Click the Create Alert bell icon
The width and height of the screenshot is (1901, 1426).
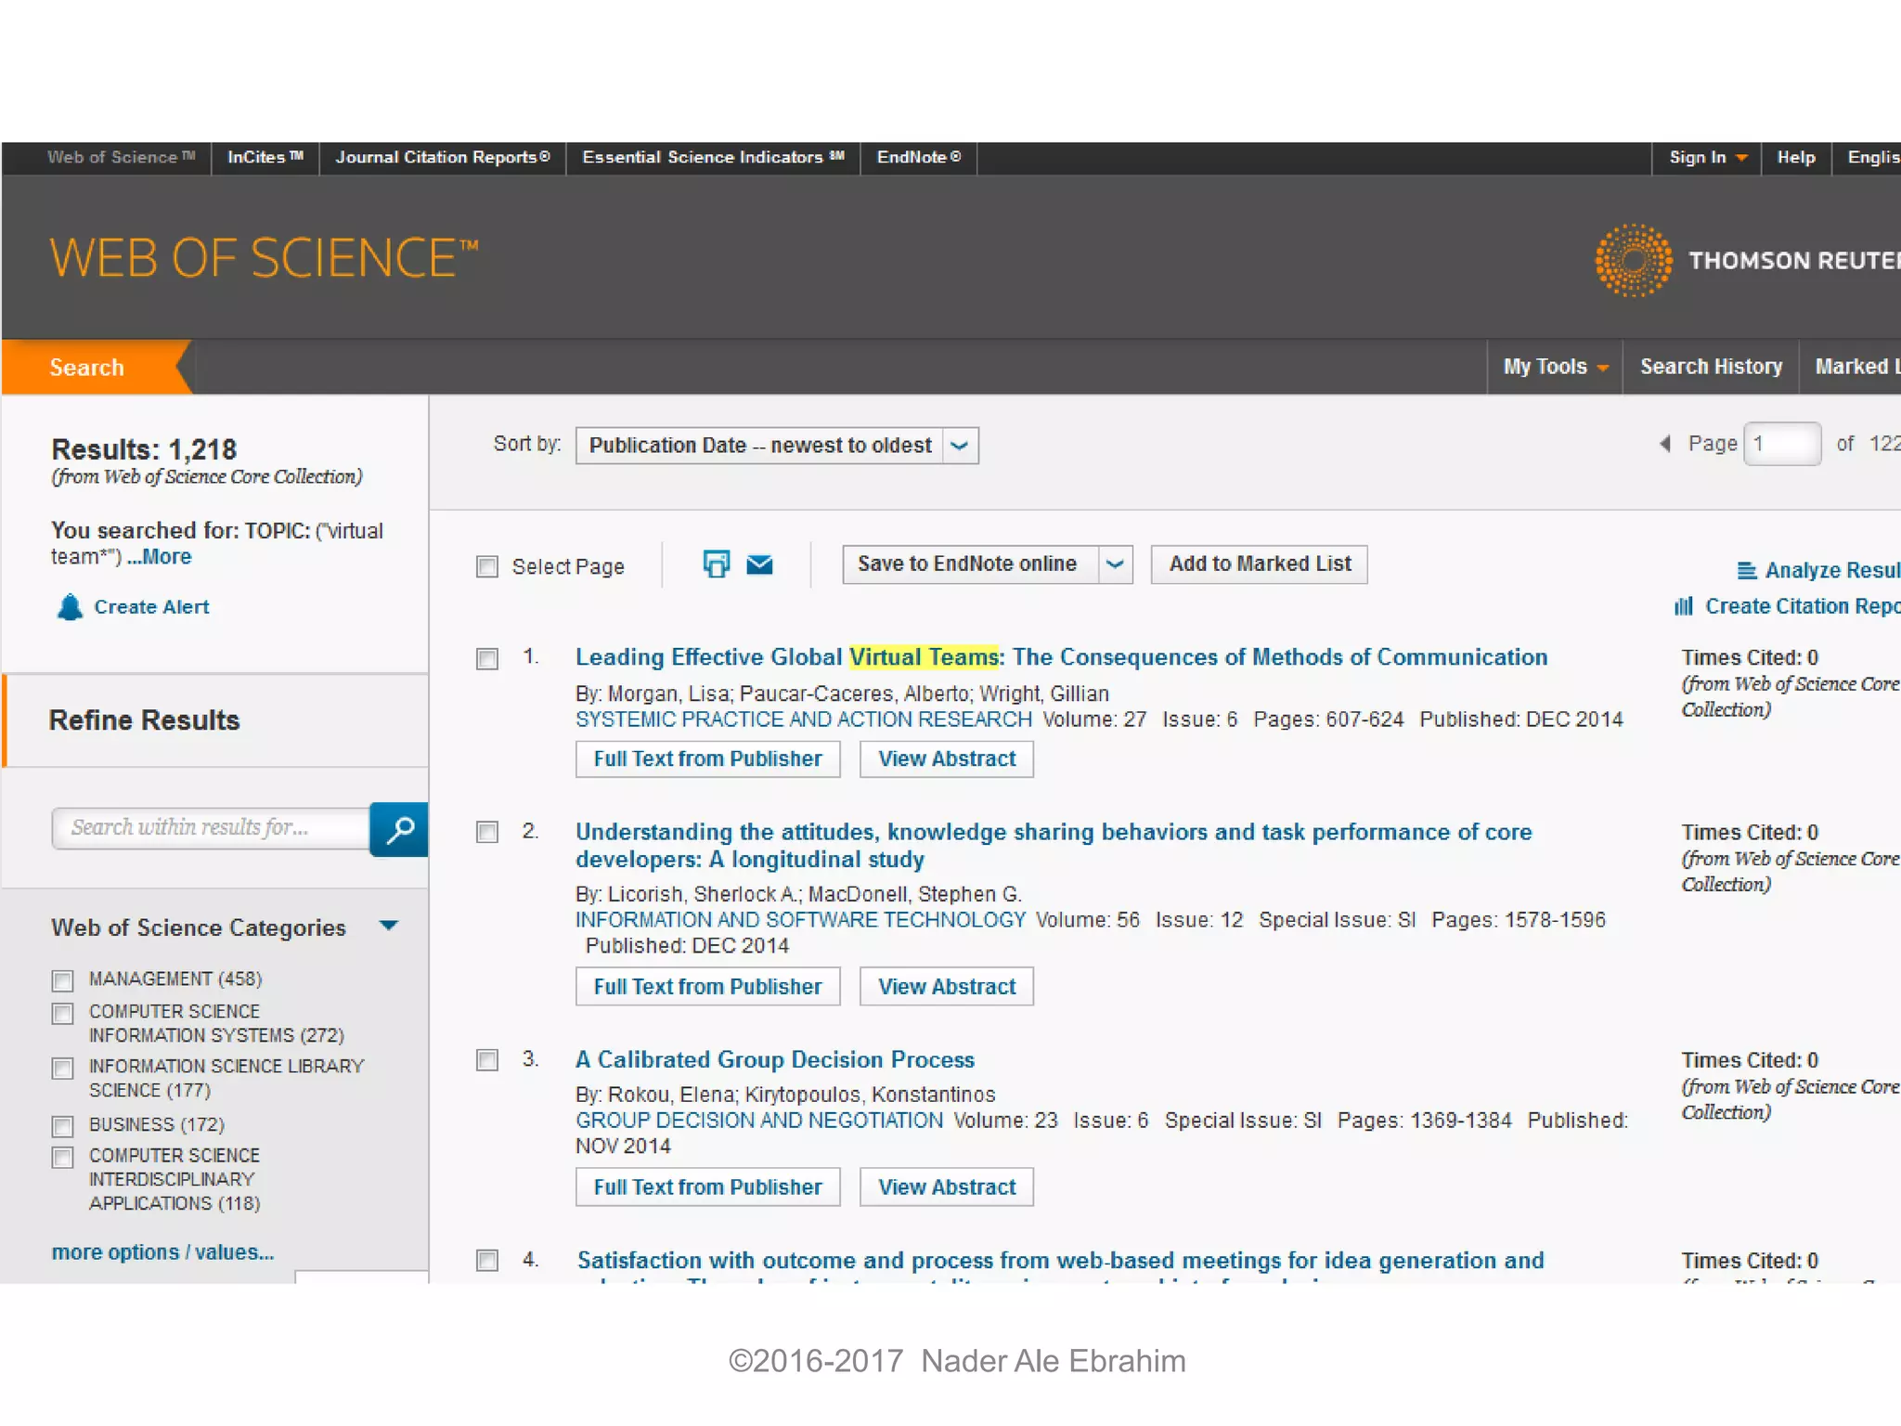[70, 607]
